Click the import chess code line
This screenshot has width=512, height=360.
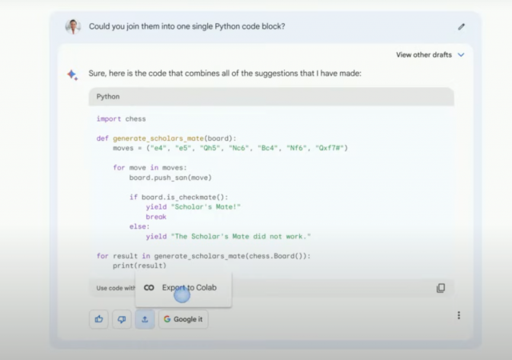(x=121, y=119)
